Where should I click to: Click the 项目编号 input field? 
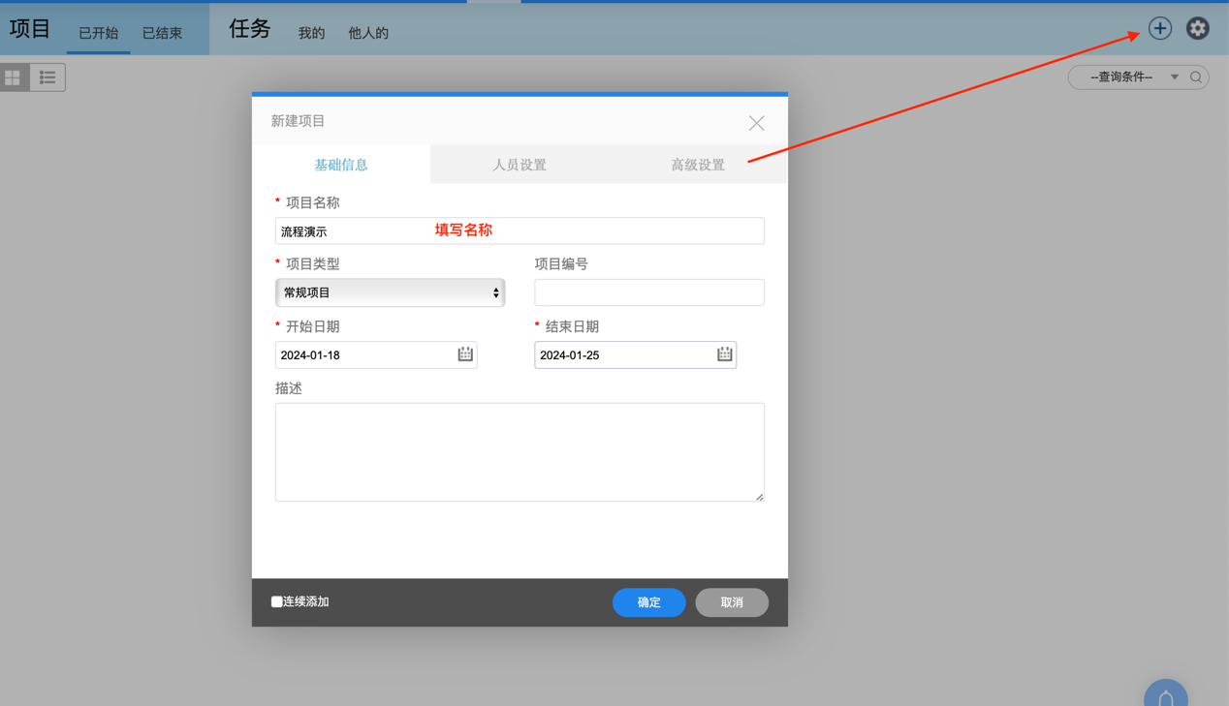point(648,292)
